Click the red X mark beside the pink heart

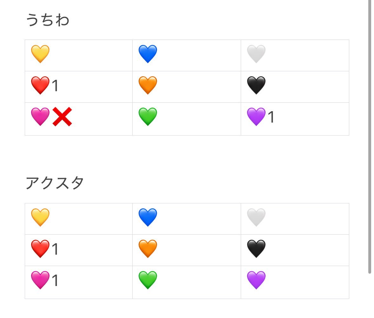pyautogui.click(x=62, y=117)
